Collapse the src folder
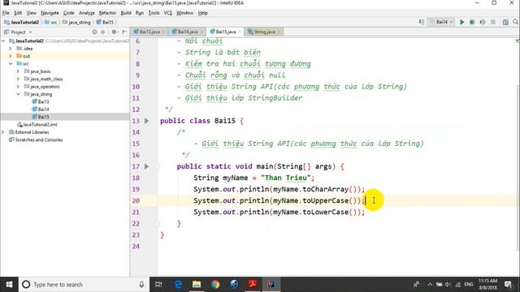520x292 pixels. 11,63
